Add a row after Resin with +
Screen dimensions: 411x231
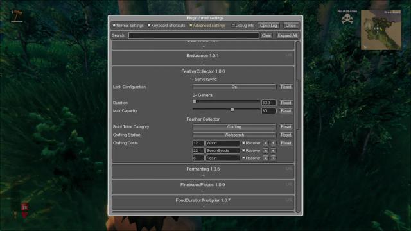(x=273, y=158)
